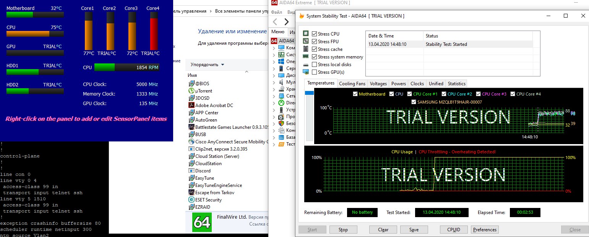Viewport: 589px width, 237px height.
Task: Click the forward arrow in the AIDA64 toolbar
Action: (x=287, y=21)
